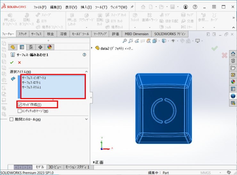The height and width of the screenshot is (175, 237).
Task: Open the FeatureManager design tree tab
Action: point(13,47)
